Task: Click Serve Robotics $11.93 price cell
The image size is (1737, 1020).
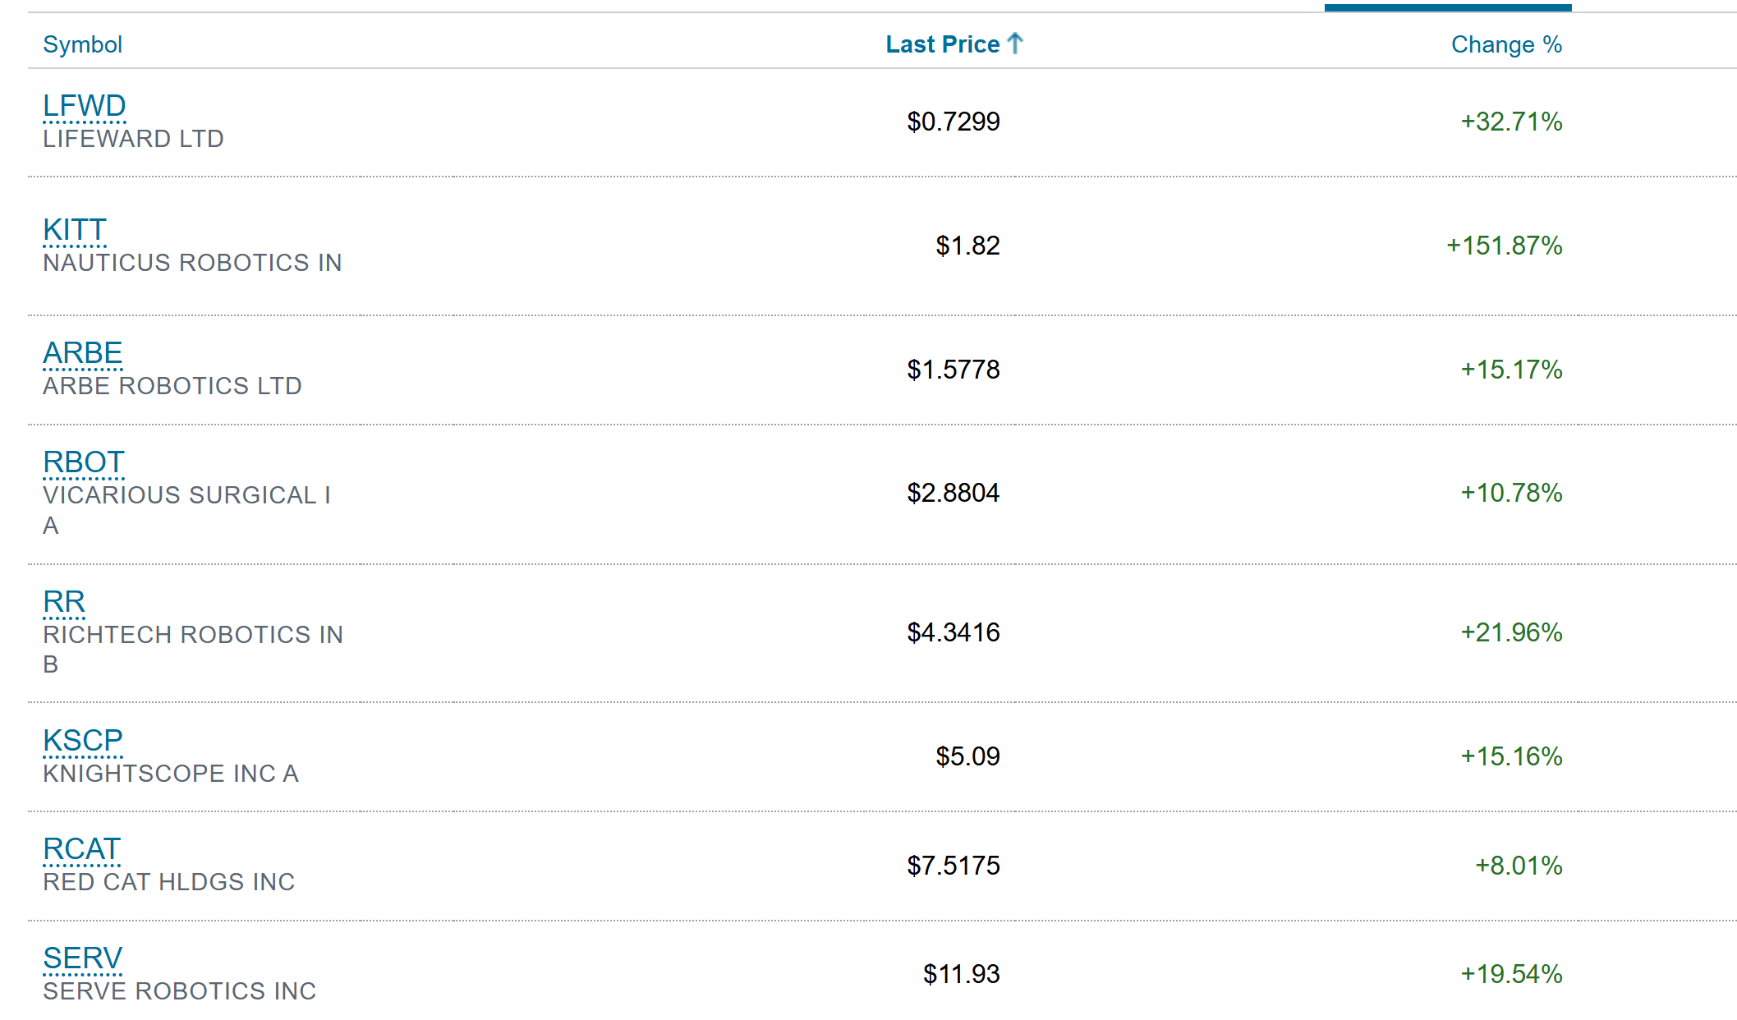Action: [x=961, y=974]
